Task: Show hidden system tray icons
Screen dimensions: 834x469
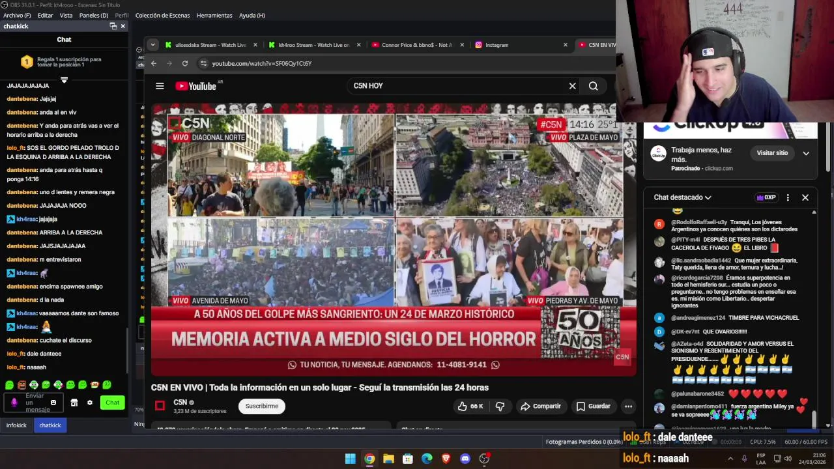Action: pos(730,459)
